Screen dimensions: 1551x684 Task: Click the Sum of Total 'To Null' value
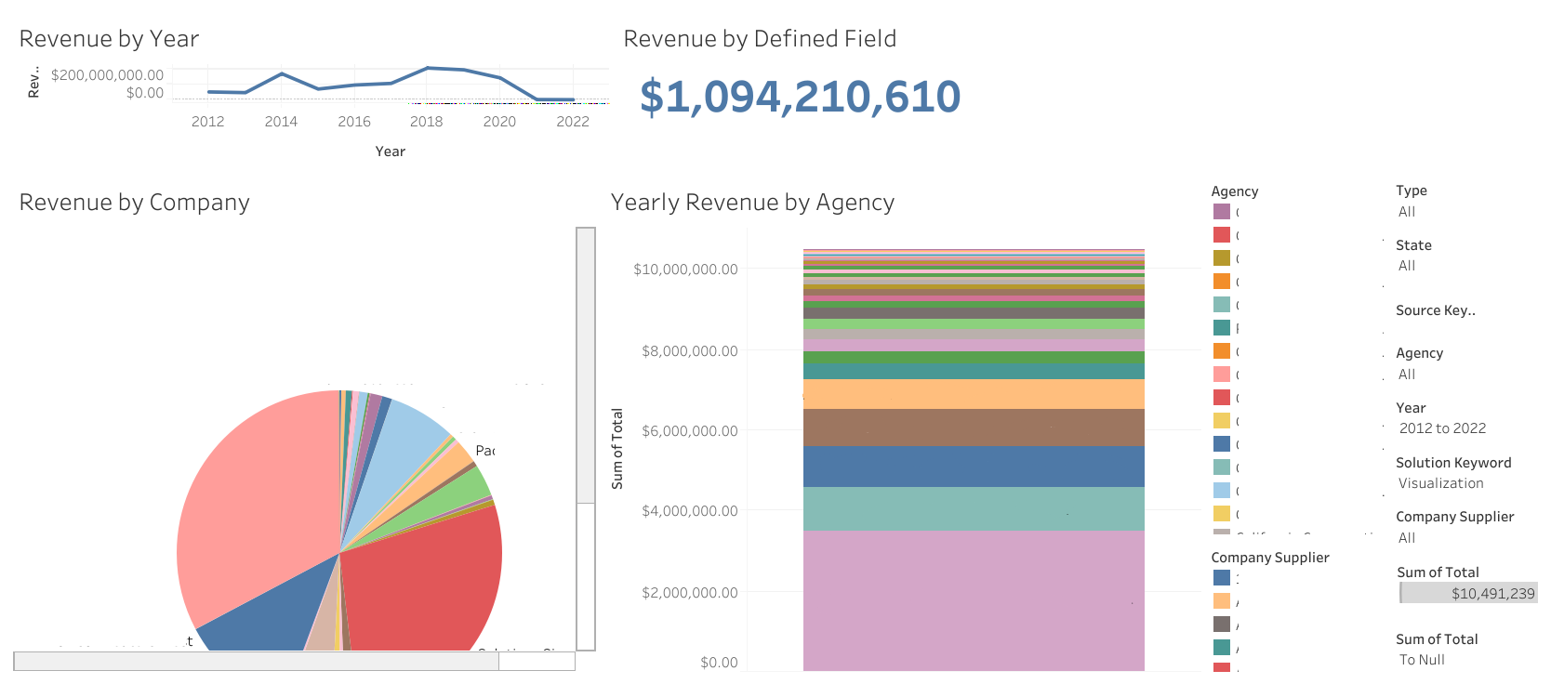[x=1422, y=660]
